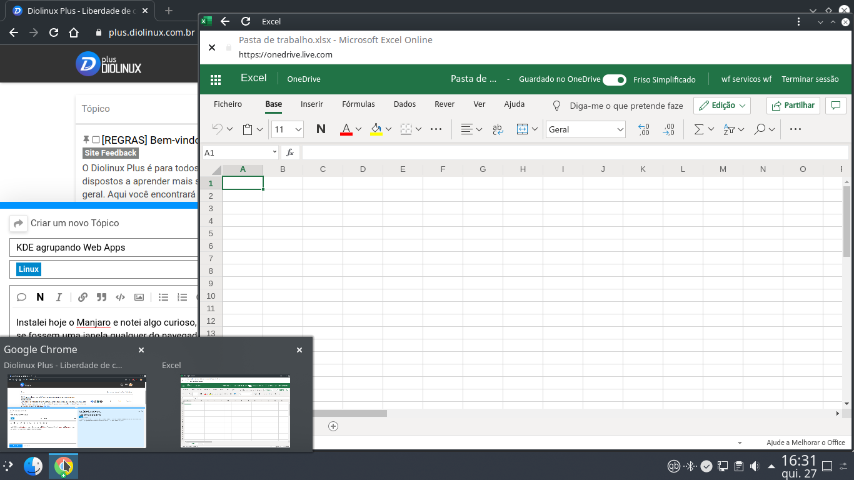Image resolution: width=854 pixels, height=480 pixels.
Task: Click the undo arrow in Excel
Action: coord(217,129)
